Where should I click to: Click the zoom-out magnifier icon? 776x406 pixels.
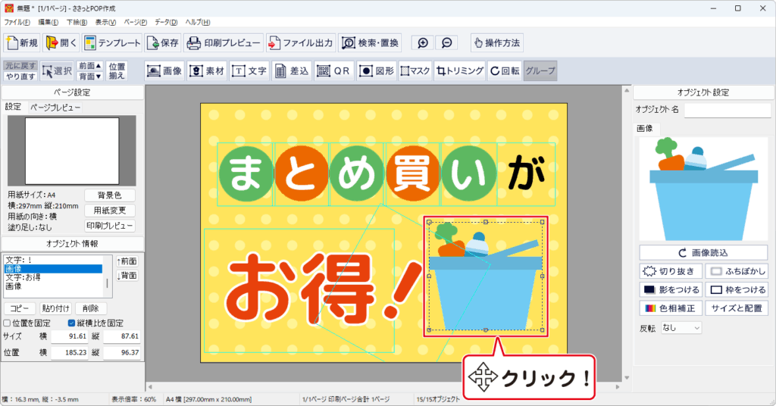point(447,43)
